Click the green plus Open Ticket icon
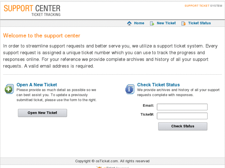The image size is (225, 168). [9, 89]
